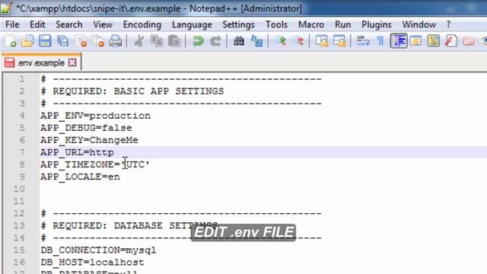Toggle show all characters

(380, 41)
